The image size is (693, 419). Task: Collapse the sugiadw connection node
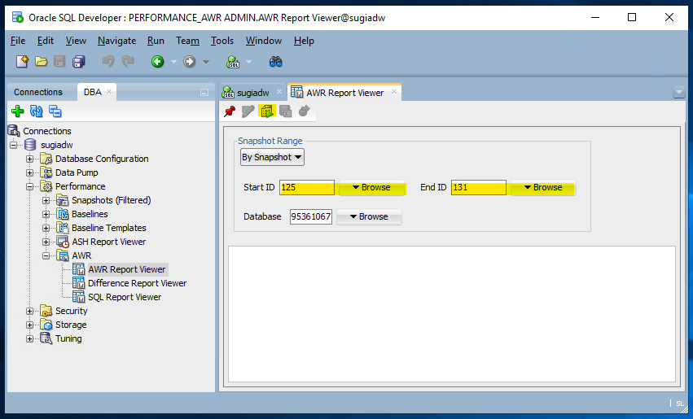(14, 145)
